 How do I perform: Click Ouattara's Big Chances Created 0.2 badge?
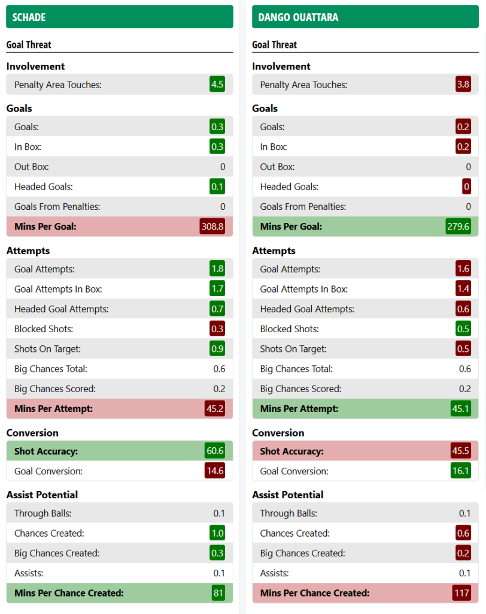463,553
